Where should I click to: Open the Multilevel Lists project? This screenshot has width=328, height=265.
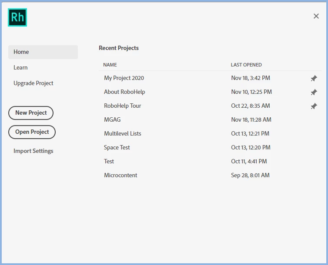point(123,134)
